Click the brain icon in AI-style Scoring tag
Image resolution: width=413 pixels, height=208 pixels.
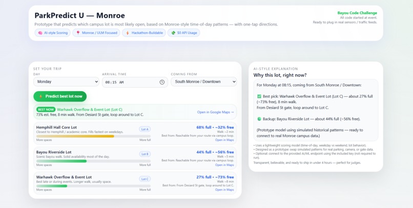[x=40, y=33]
